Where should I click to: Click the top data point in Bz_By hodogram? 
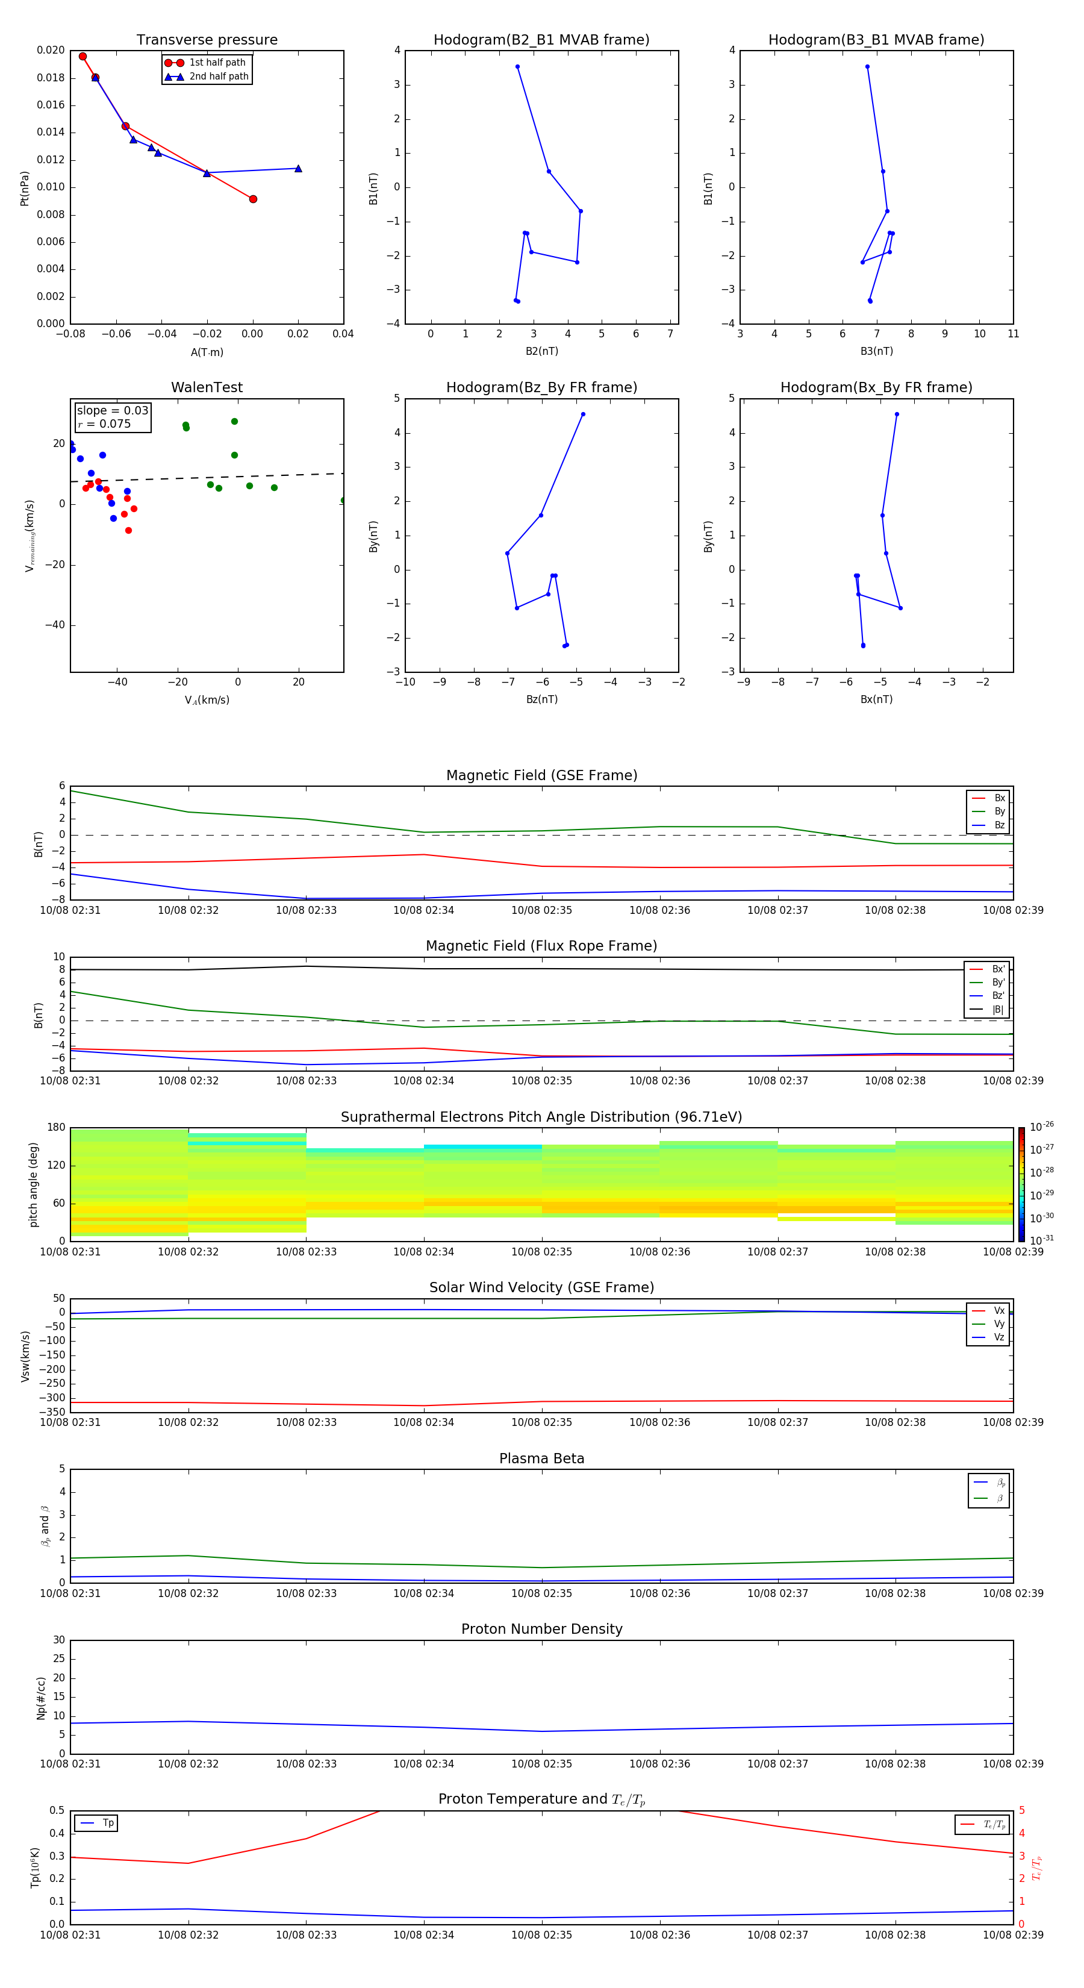582,414
